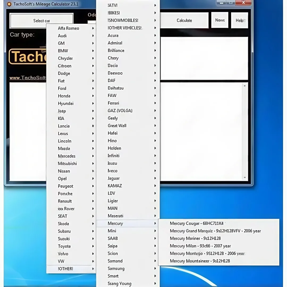The width and height of the screenshot is (287, 287).
Task: Select Daewoo in the brand list
Action: coord(128,73)
